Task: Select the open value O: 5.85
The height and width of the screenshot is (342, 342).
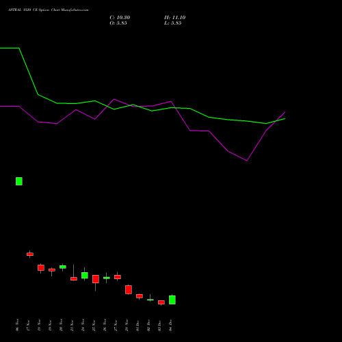Action: pos(118,23)
